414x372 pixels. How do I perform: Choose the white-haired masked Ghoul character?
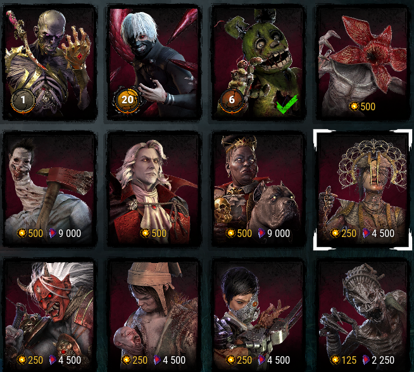coord(154,62)
